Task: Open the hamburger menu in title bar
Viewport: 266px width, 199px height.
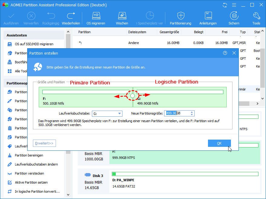Action: click(234, 5)
